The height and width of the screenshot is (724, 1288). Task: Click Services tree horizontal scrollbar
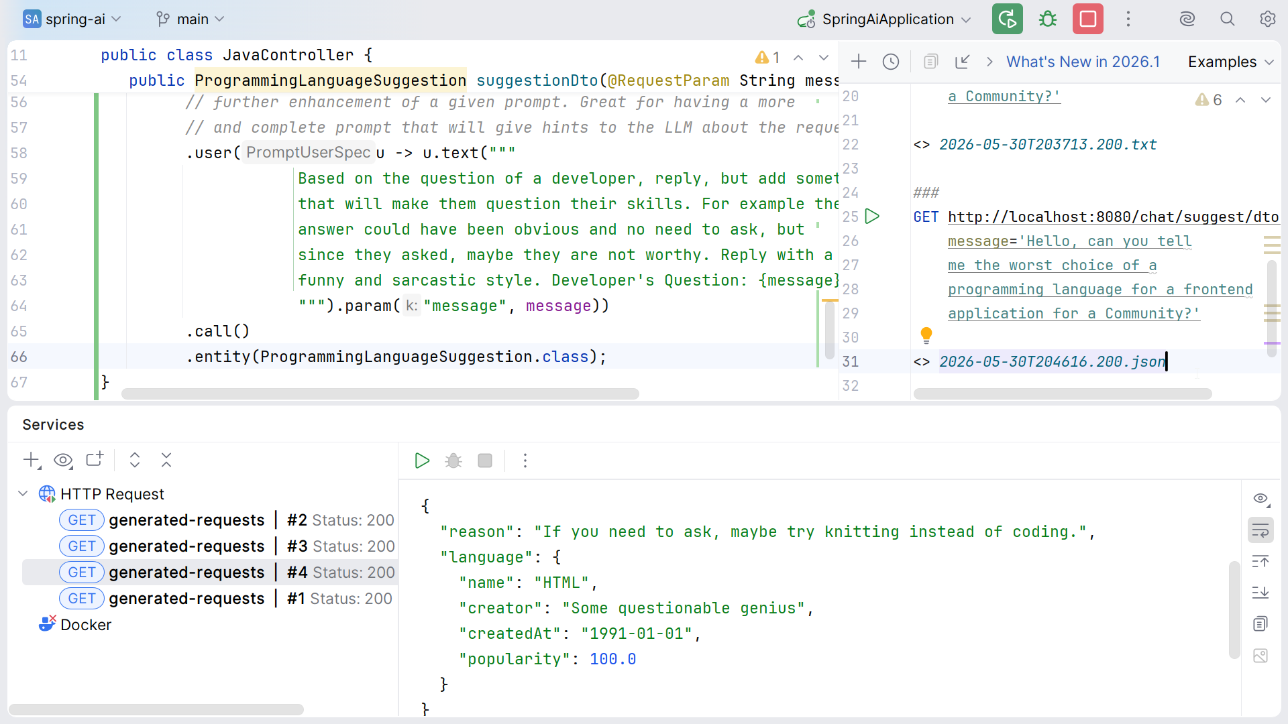point(156,709)
